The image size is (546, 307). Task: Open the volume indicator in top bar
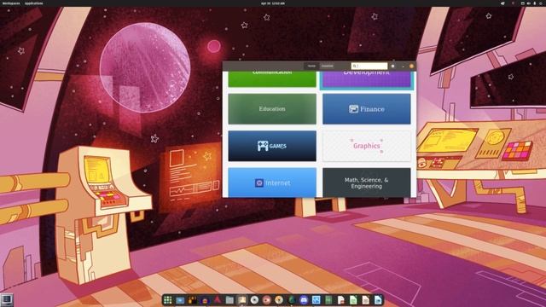click(x=529, y=3)
